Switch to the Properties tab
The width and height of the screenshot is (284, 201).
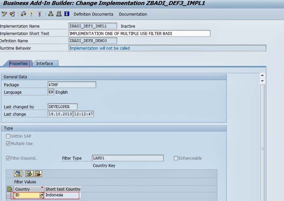click(18, 63)
